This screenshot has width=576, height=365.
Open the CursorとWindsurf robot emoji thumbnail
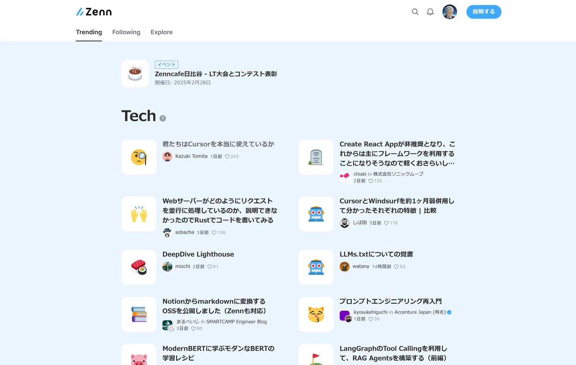[x=316, y=214]
